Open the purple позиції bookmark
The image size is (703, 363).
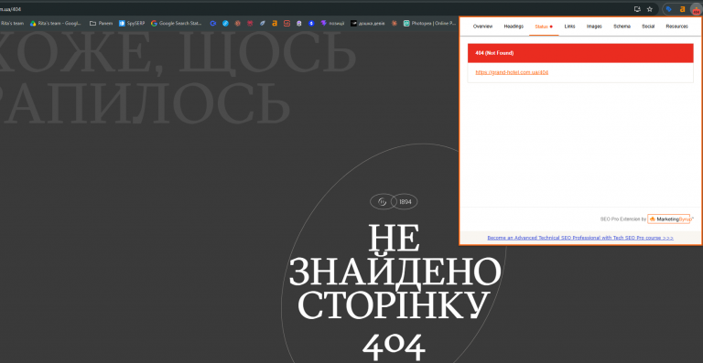pos(332,23)
